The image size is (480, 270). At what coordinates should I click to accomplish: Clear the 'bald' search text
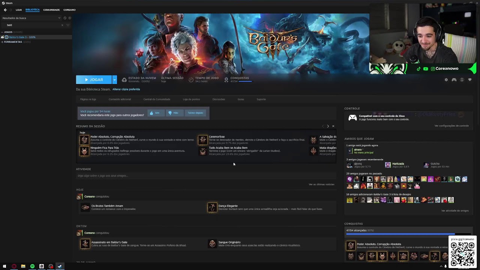[62, 25]
